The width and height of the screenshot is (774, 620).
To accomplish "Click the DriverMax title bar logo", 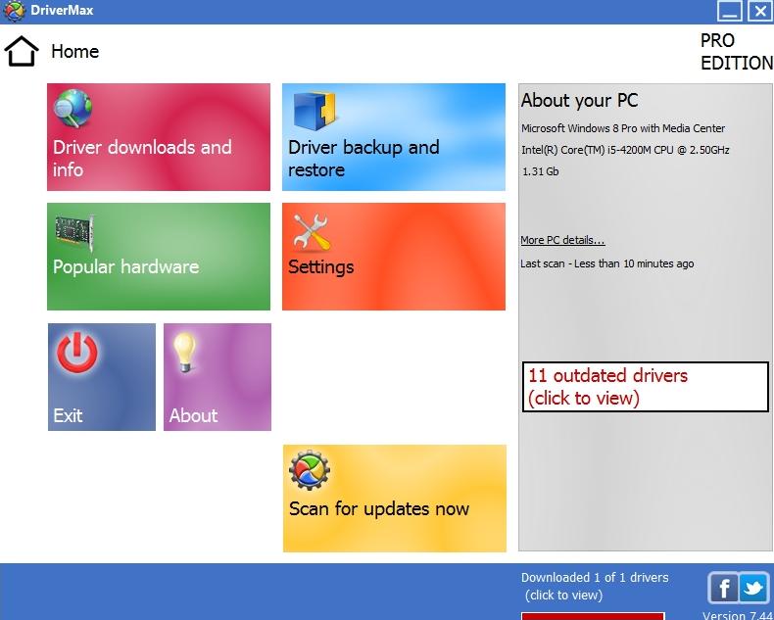I will coord(14,11).
